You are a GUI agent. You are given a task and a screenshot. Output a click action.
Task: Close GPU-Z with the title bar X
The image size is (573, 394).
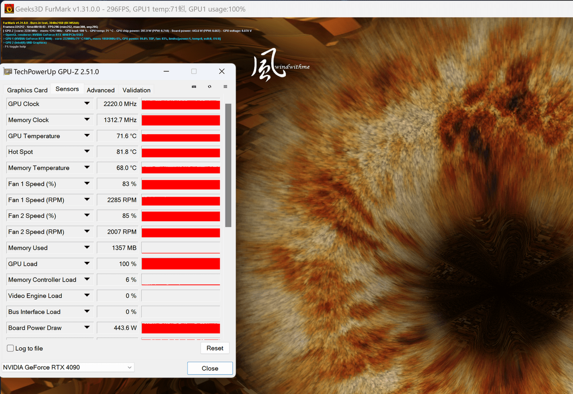222,71
